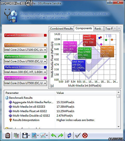Click magenta Core 2 Duo U7500 chart label
Viewport: 125px width, 141px height.
(70, 47)
